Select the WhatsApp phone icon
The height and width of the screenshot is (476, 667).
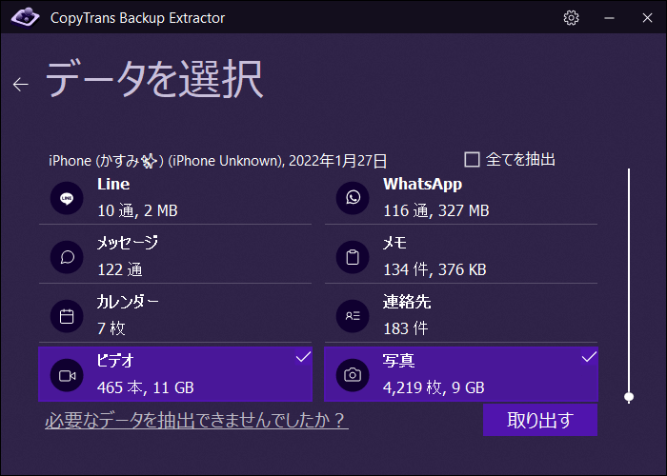[x=353, y=198]
